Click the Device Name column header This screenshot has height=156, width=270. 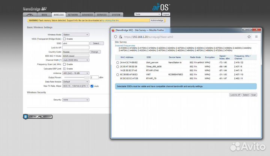pyautogui.click(x=175, y=57)
